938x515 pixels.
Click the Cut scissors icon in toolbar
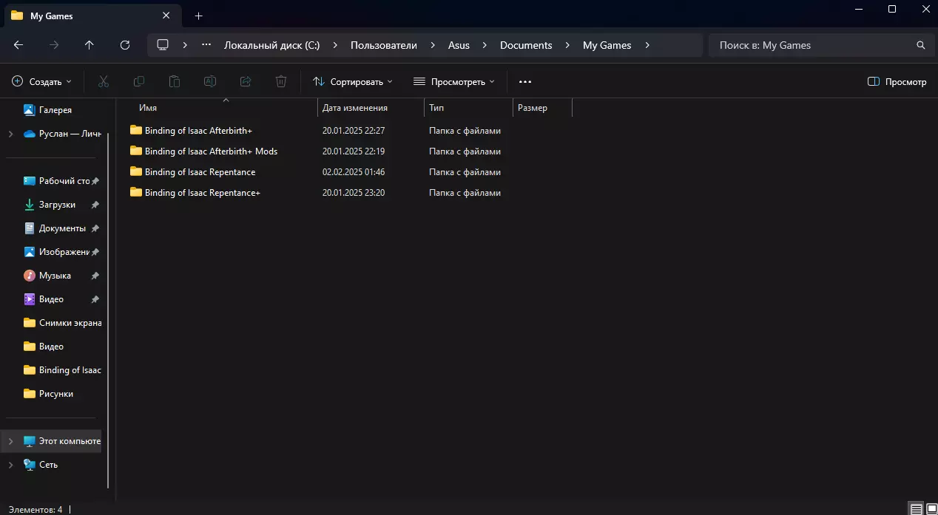pos(104,81)
